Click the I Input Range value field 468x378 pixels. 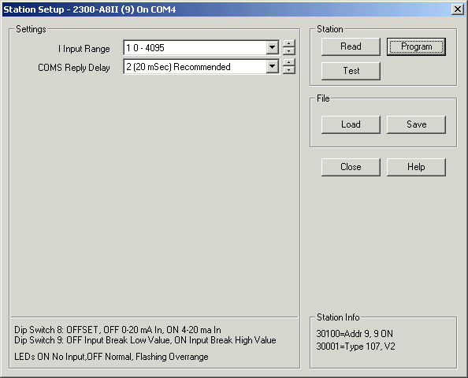point(195,48)
